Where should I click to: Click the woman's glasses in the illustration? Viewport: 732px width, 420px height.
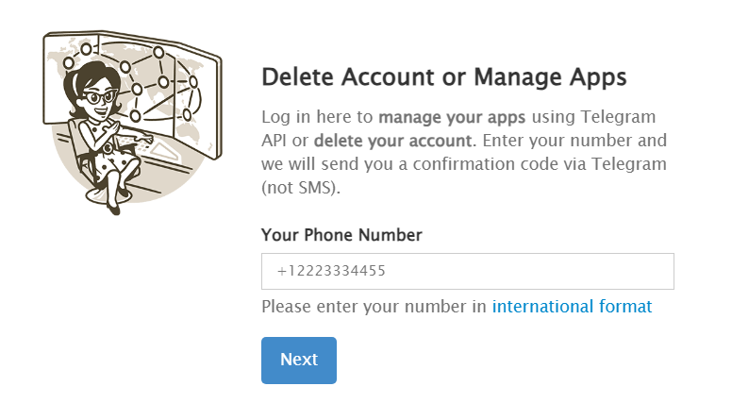pos(99,97)
